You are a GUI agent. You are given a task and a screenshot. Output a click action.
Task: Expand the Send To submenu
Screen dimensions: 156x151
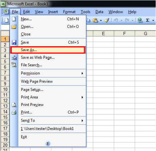tap(48, 120)
